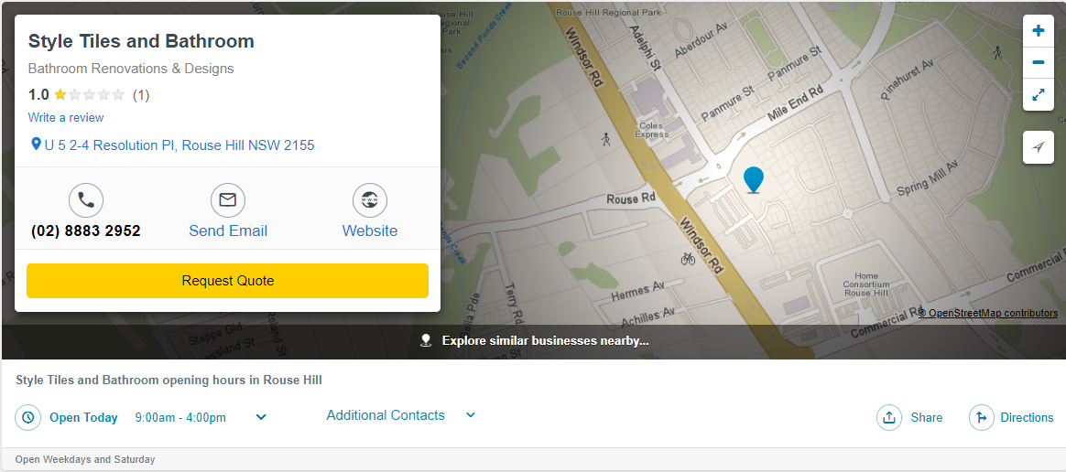The height and width of the screenshot is (472, 1066).
Task: Click the Open Today text
Action: click(83, 417)
